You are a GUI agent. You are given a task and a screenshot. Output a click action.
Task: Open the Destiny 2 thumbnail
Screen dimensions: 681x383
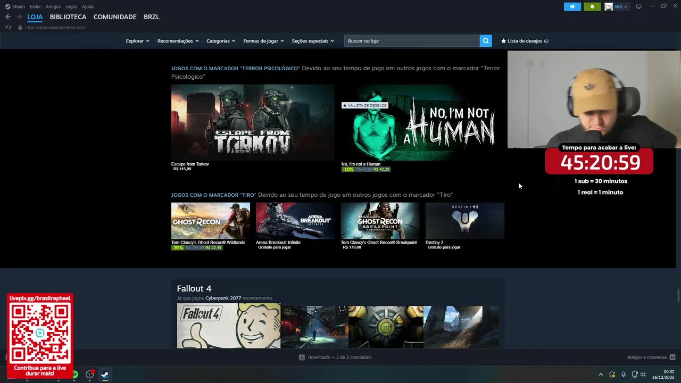click(465, 221)
